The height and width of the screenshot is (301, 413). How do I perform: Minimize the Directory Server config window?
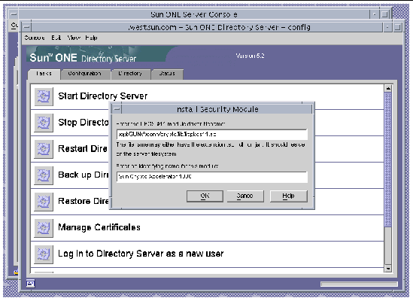[387, 27]
